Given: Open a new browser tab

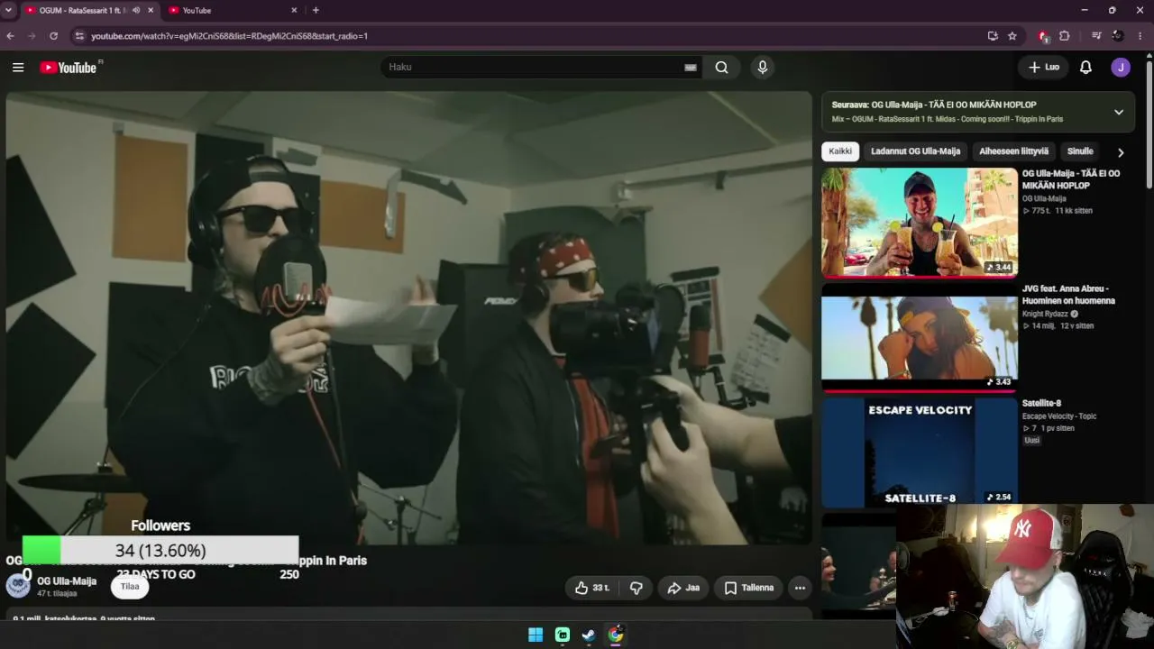Looking at the screenshot, I should click(x=316, y=10).
